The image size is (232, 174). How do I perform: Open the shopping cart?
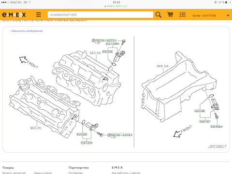pos(170,14)
